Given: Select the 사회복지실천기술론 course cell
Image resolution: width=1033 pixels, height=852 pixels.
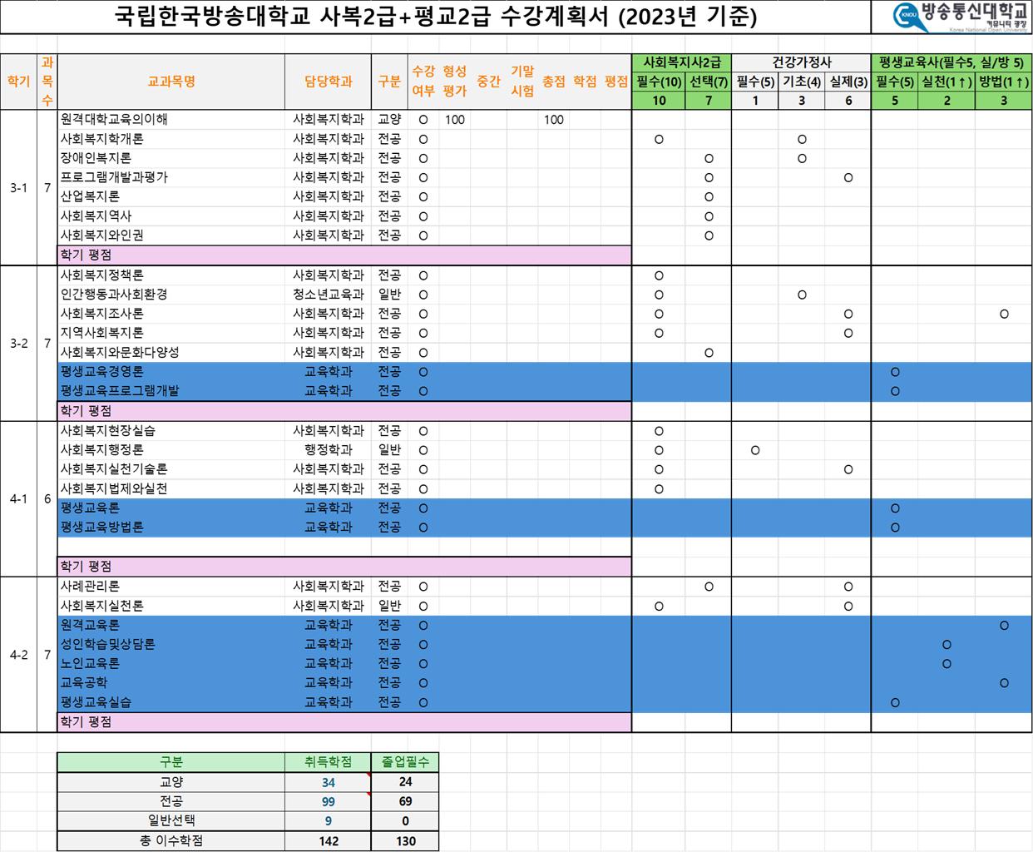Looking at the screenshot, I should click(171, 469).
